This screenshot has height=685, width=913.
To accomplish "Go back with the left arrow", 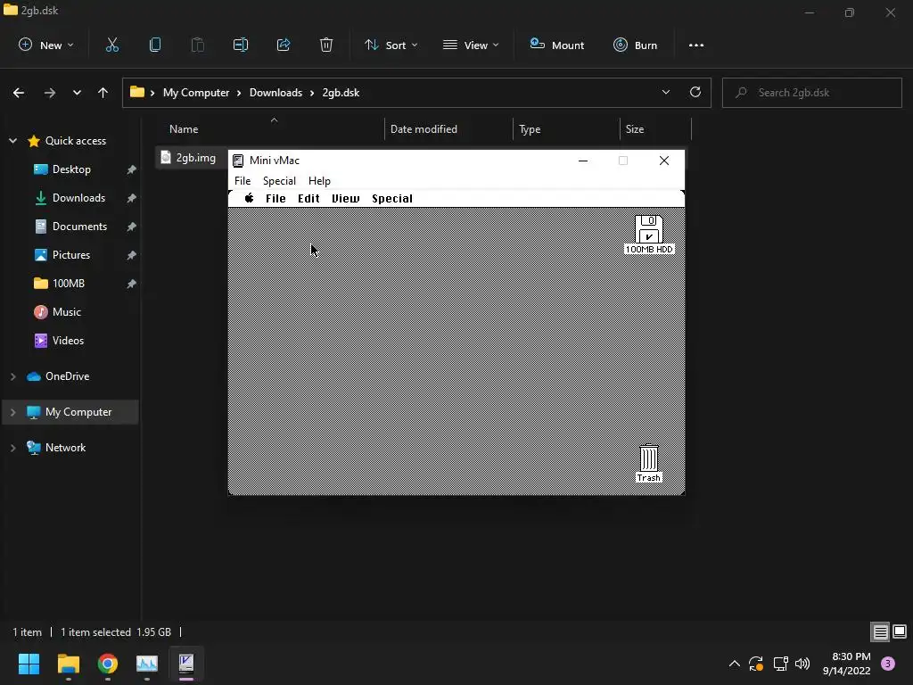I will [x=19, y=93].
